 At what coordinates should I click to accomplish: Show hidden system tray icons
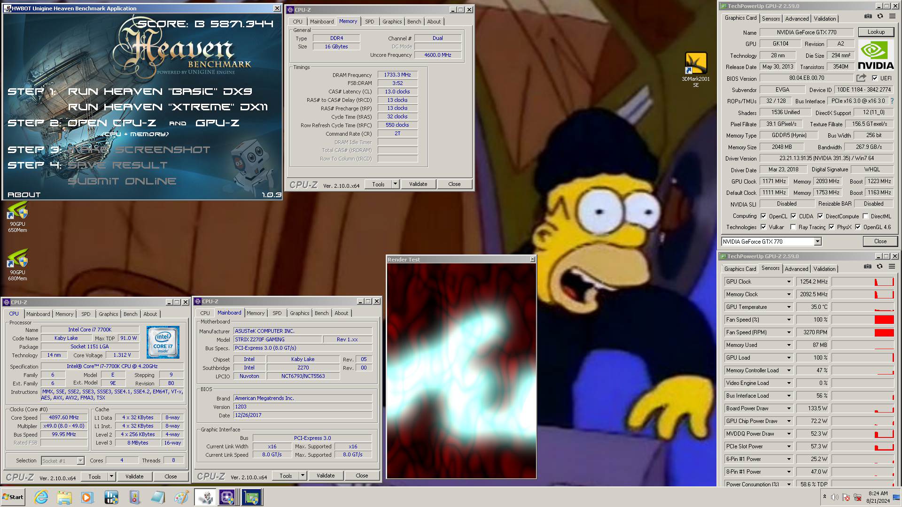824,497
